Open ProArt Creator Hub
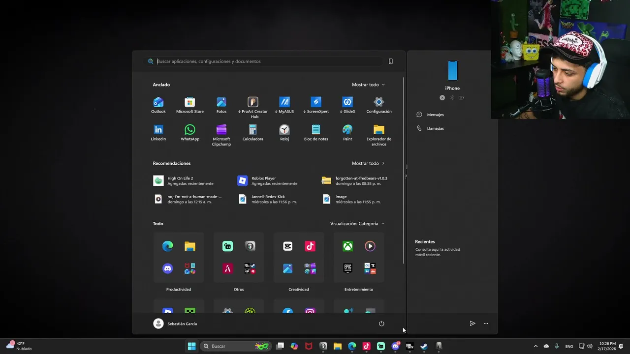This screenshot has width=630, height=354. click(253, 107)
